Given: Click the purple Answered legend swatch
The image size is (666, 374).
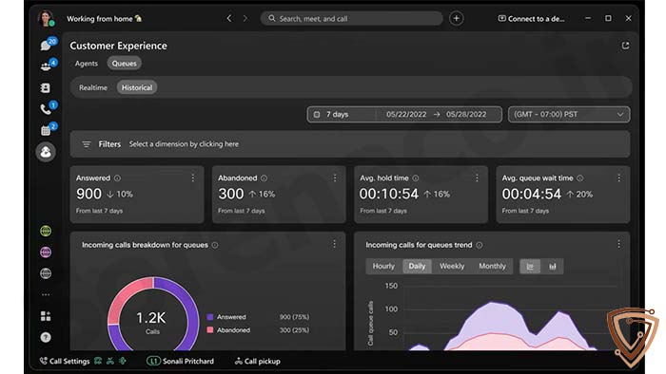Looking at the screenshot, I should click(x=210, y=317).
